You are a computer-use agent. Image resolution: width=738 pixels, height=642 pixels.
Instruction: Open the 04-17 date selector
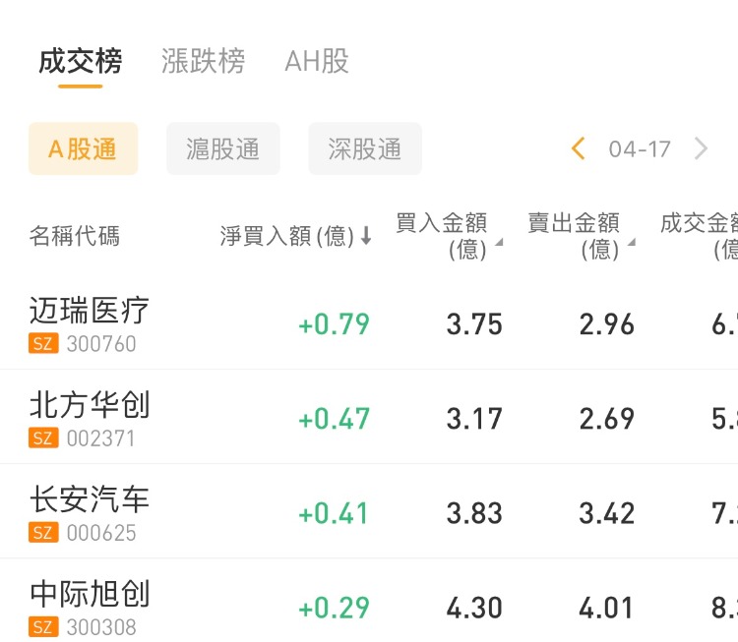(640, 149)
